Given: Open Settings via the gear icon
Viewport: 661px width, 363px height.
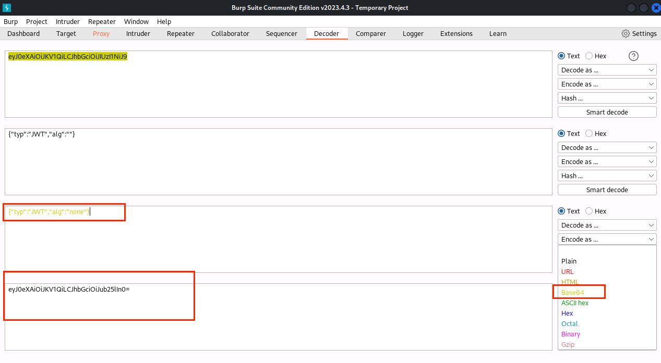Looking at the screenshot, I should pyautogui.click(x=626, y=33).
